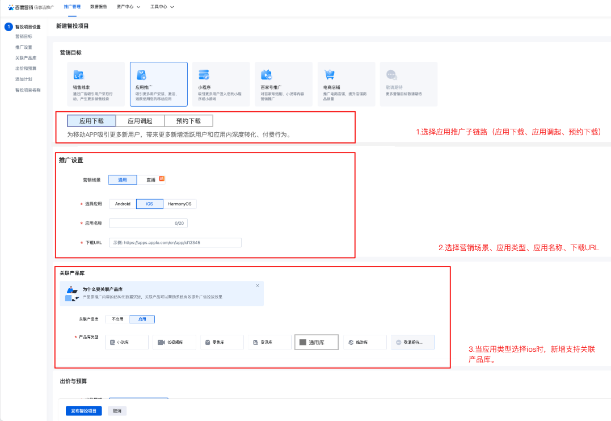
Task: Close the 为什么要关联产品库 info banner
Action: 258,285
